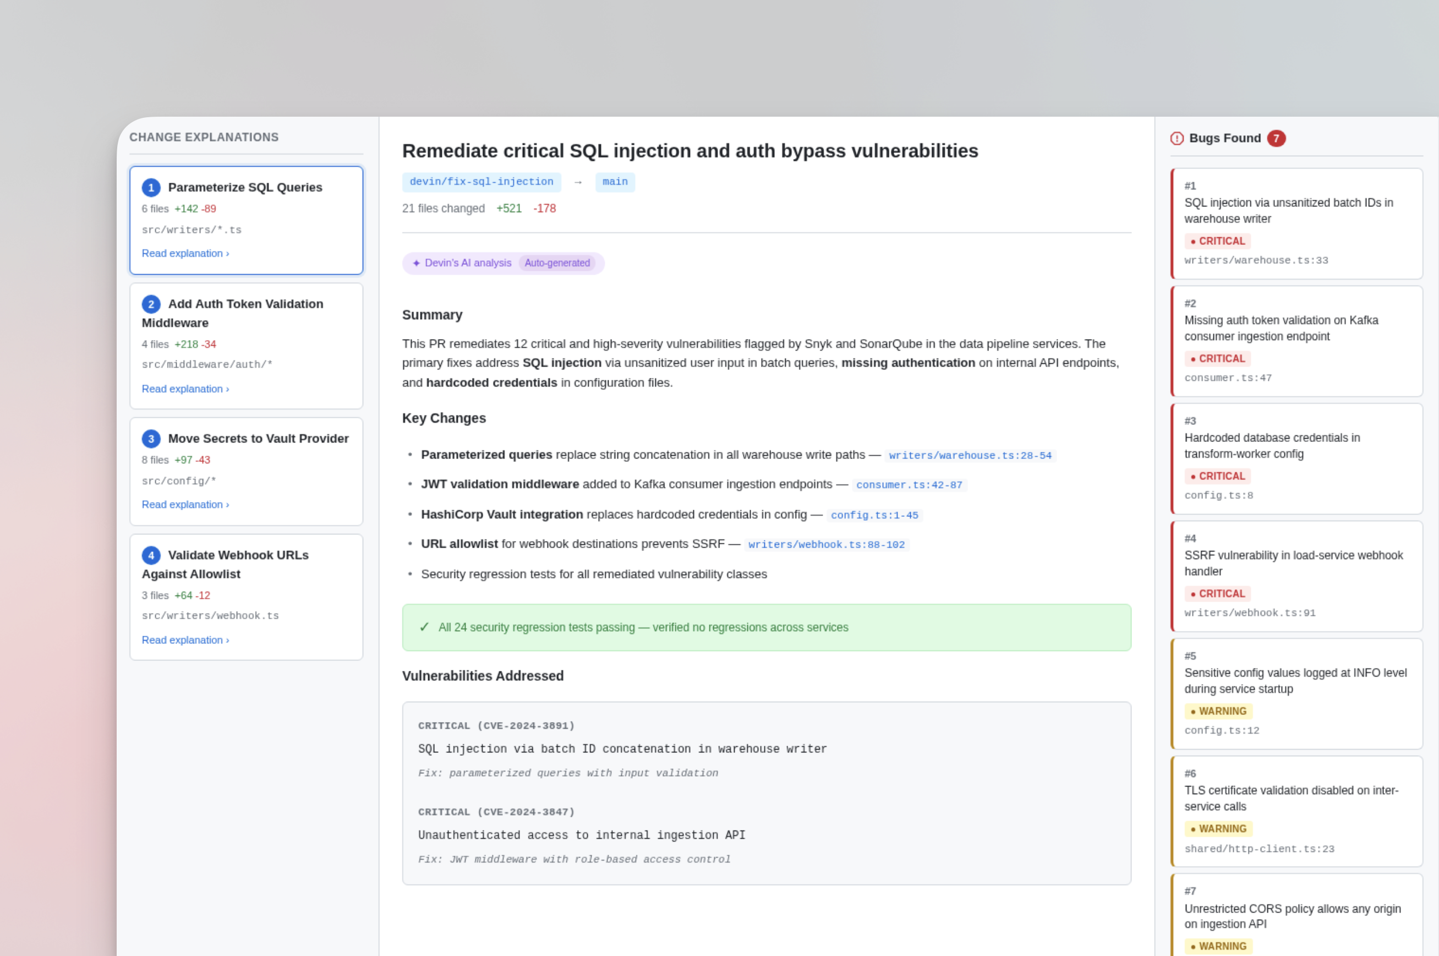This screenshot has width=1439, height=956.
Task: Click the WARNING badge on bug #7
Action: (1218, 946)
